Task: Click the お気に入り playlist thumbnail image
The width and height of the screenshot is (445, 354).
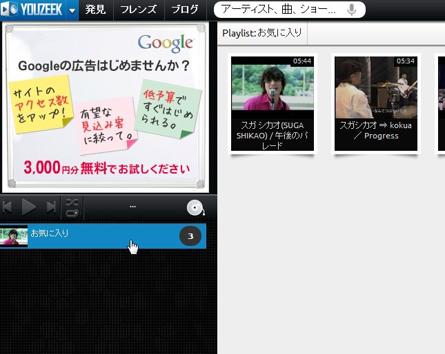Action: coord(14,236)
